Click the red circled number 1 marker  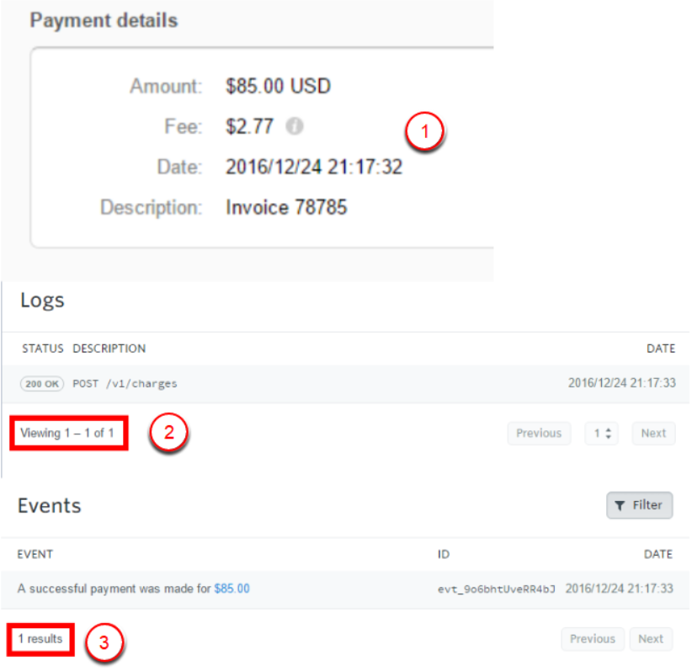click(x=424, y=132)
